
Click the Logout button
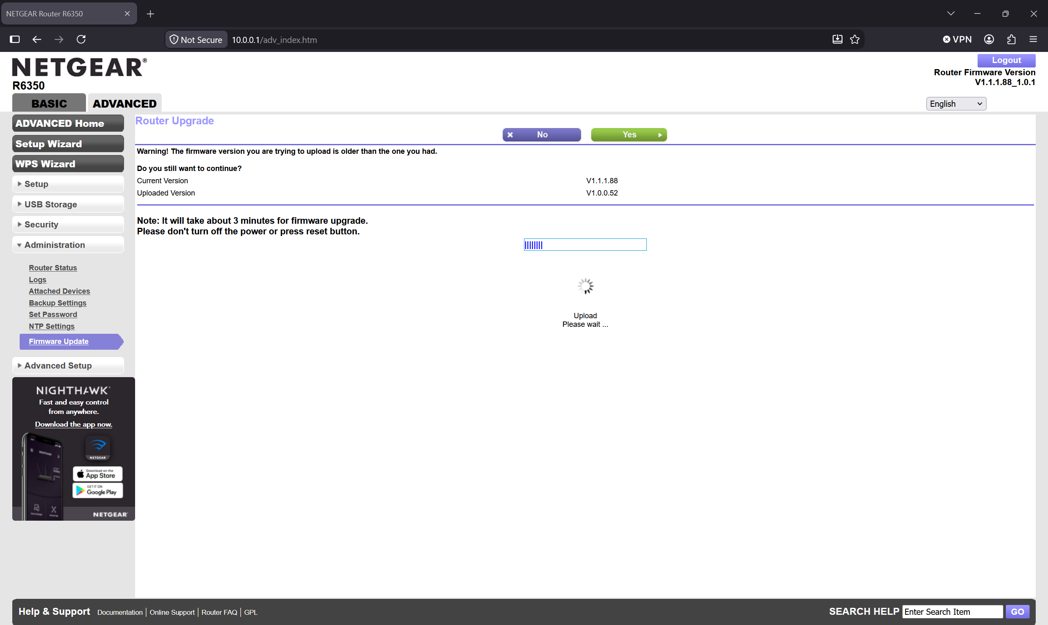tap(1006, 60)
